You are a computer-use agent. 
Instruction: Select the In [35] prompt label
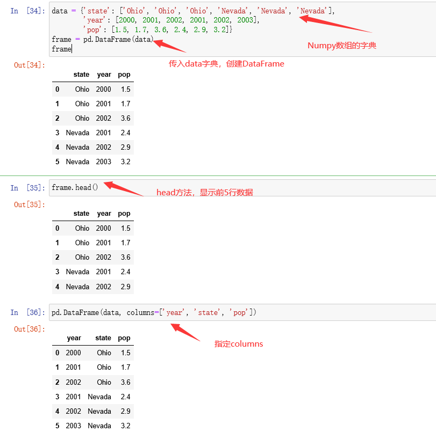point(27,188)
